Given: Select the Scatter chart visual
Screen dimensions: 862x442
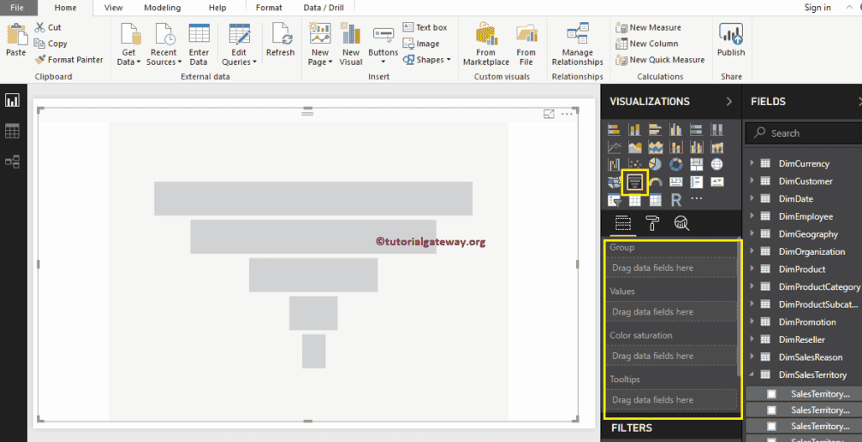Looking at the screenshot, I should [x=635, y=164].
